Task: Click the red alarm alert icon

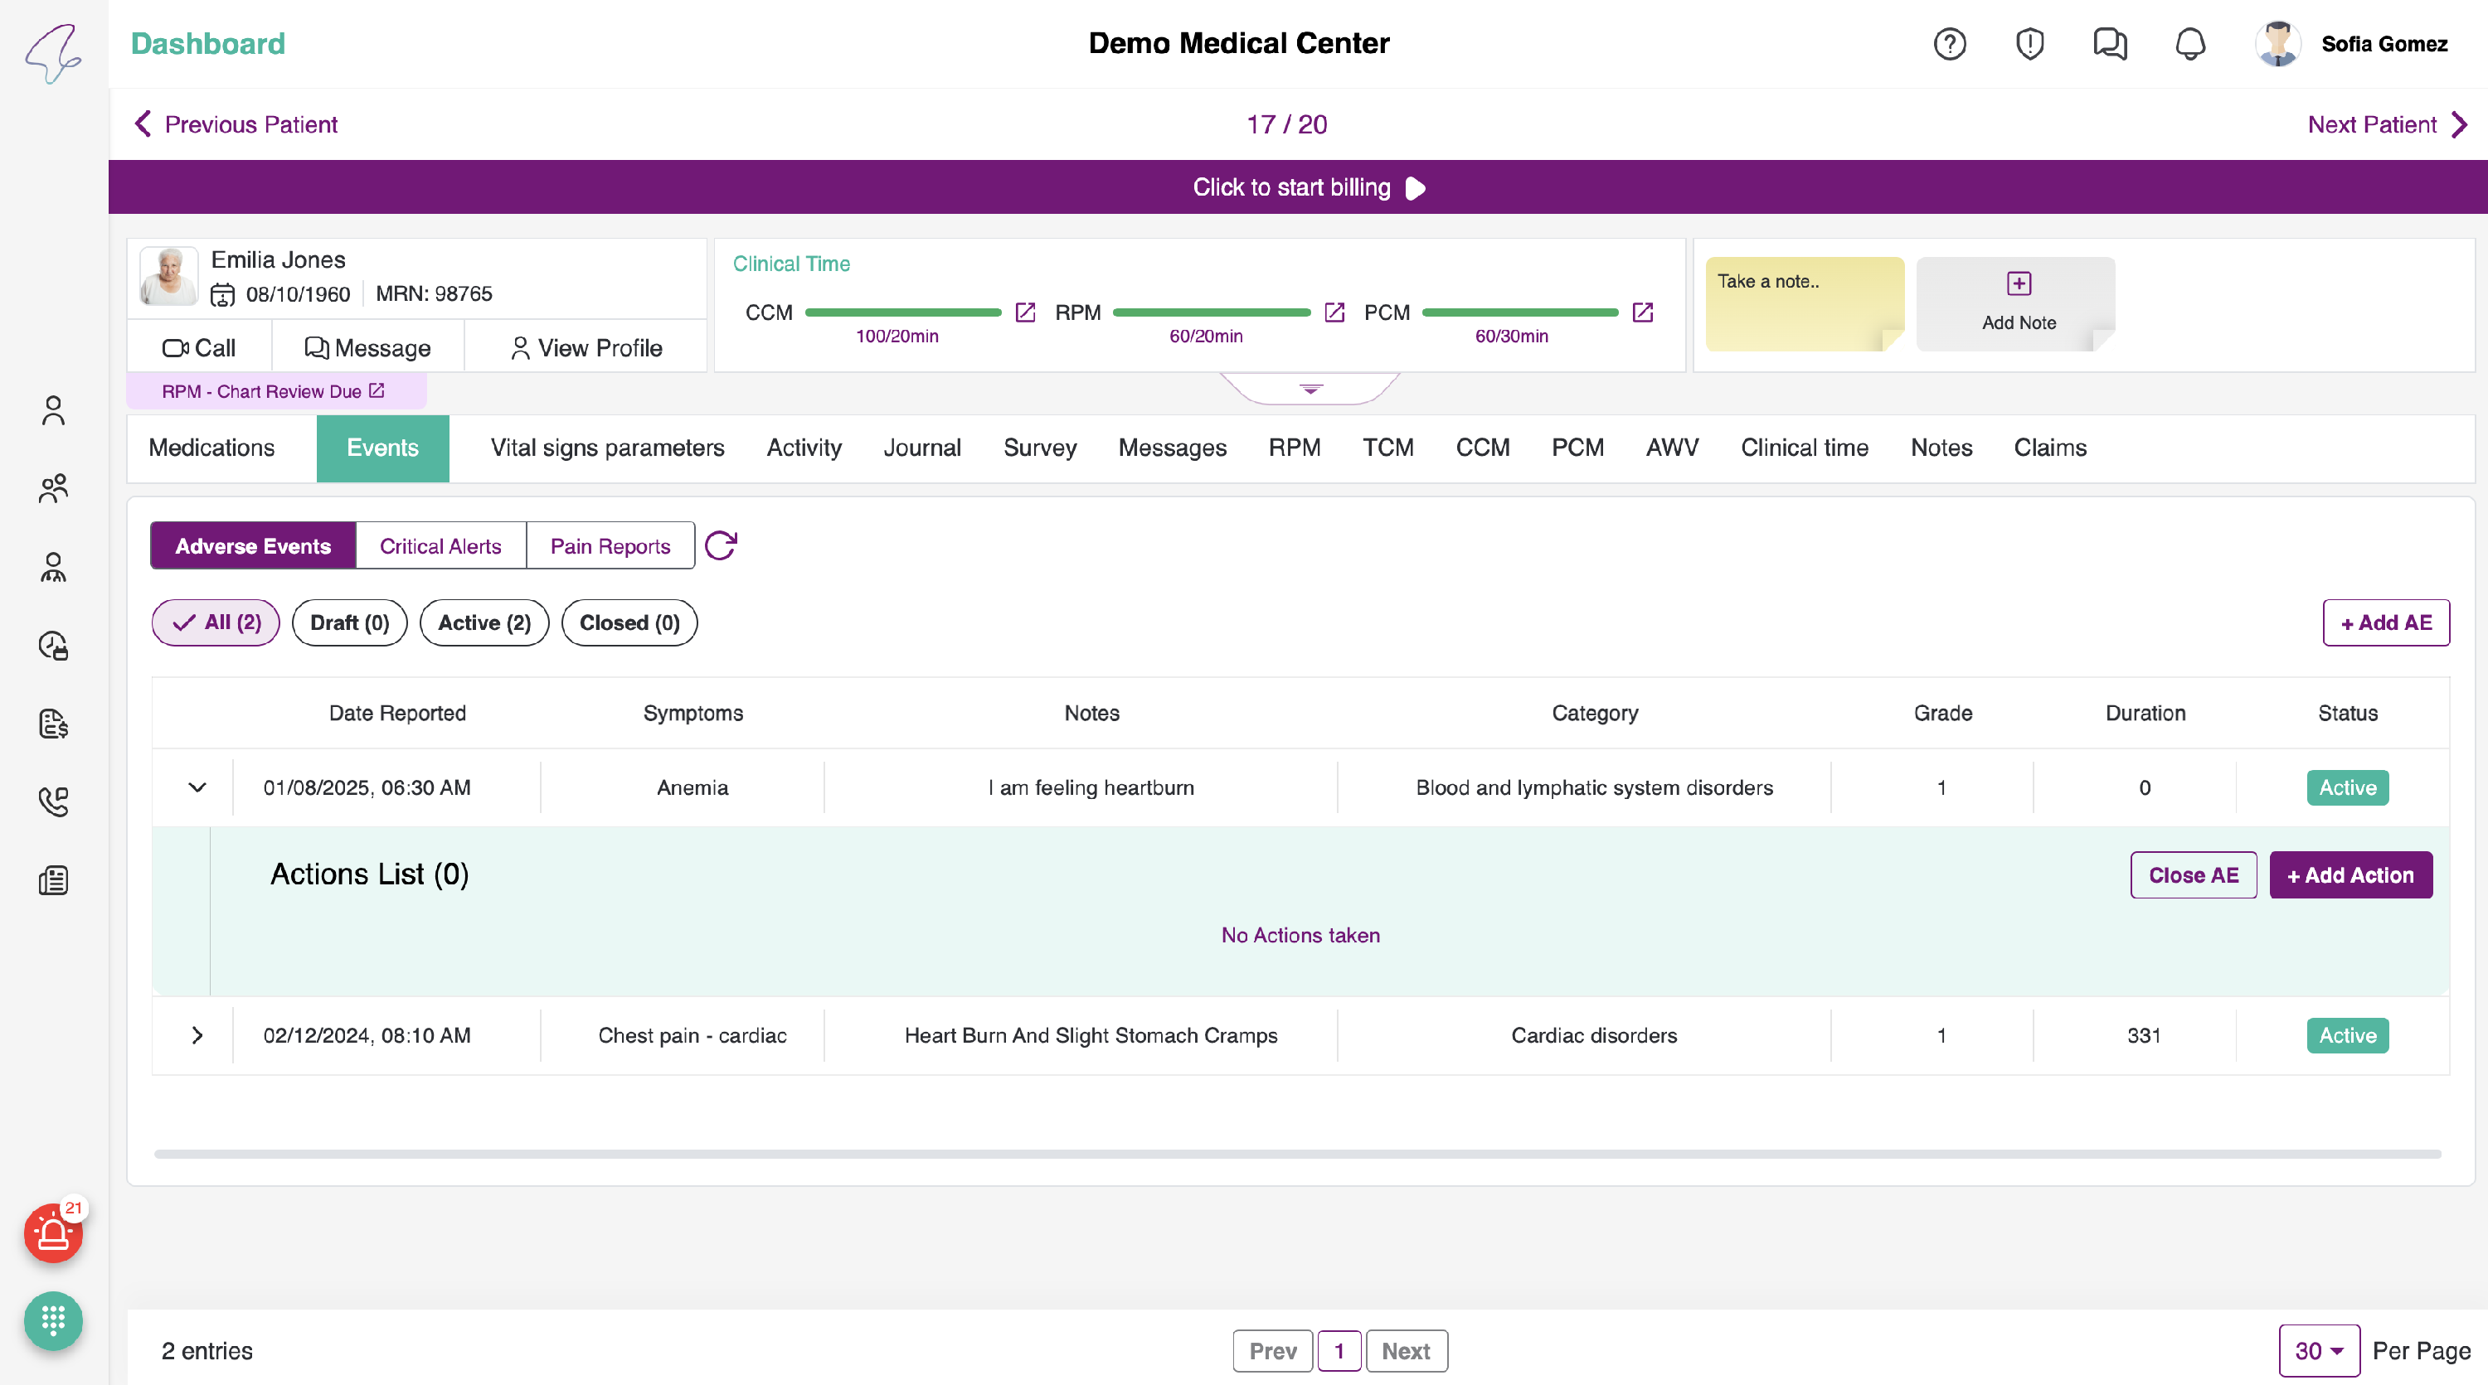Action: point(53,1232)
